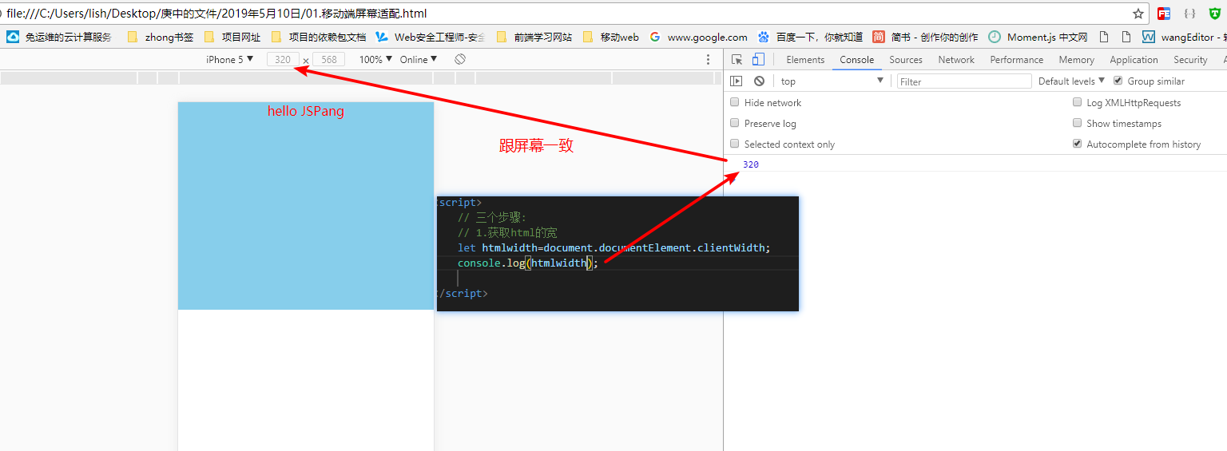Open the Web安全工程师 bookmark

pyautogui.click(x=431, y=37)
